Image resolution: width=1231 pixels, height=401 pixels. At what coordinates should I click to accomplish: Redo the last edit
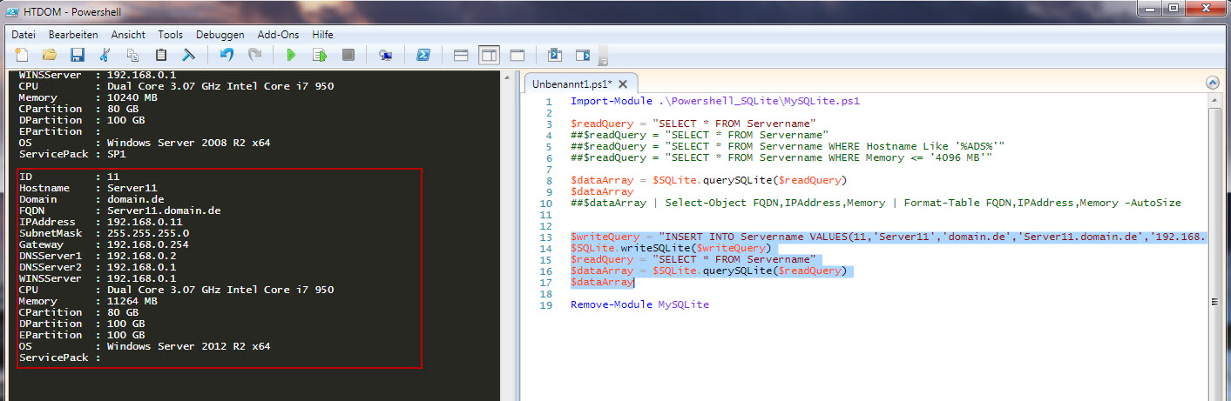coord(254,55)
